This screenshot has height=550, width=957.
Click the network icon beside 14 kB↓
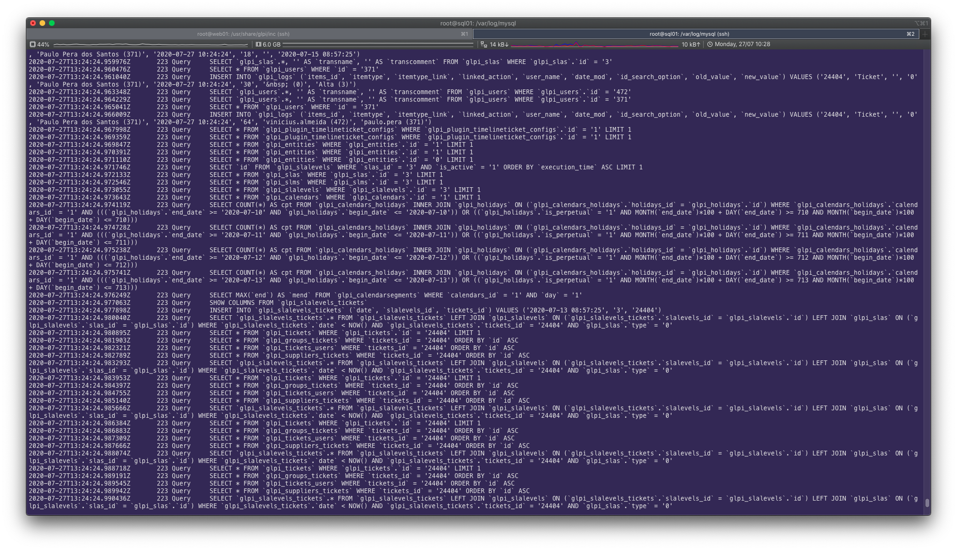tap(484, 44)
